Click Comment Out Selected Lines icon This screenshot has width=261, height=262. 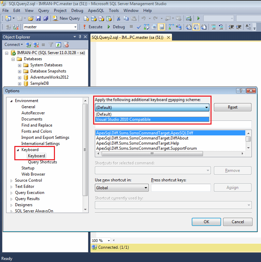[214, 27]
